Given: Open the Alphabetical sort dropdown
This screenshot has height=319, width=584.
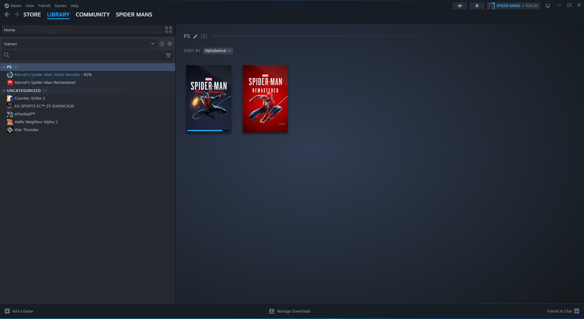Looking at the screenshot, I should pyautogui.click(x=218, y=51).
